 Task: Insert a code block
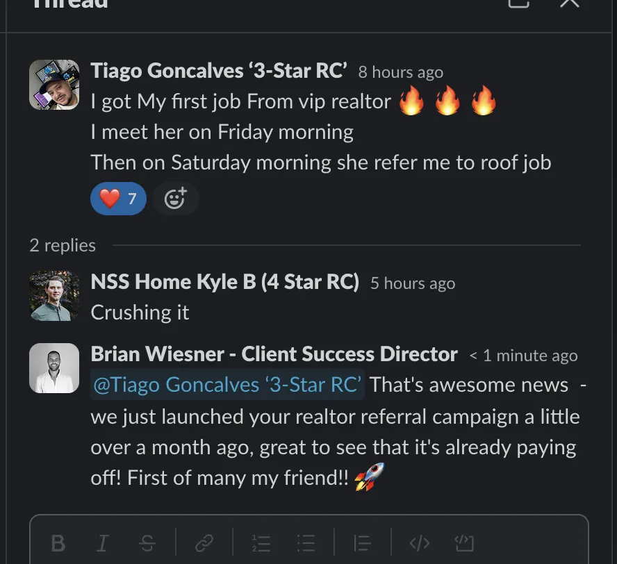464,543
